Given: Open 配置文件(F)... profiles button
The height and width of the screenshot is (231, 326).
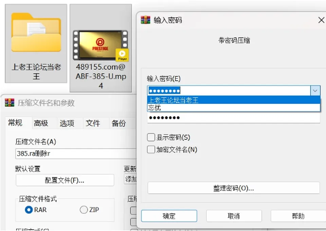Looking at the screenshot, I should (65, 180).
